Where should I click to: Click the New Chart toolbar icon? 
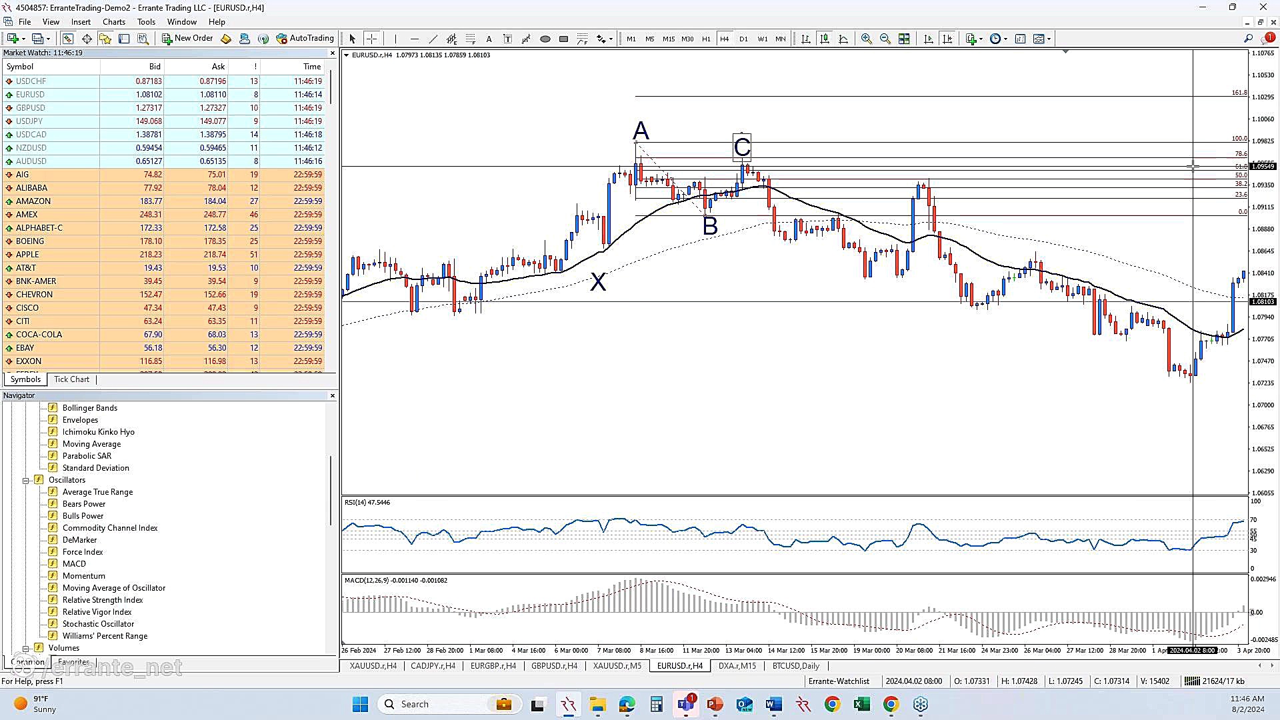13,39
